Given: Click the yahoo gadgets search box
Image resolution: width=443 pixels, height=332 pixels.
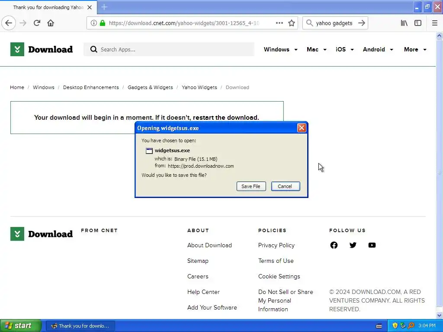Looking at the screenshot, I should tap(334, 23).
